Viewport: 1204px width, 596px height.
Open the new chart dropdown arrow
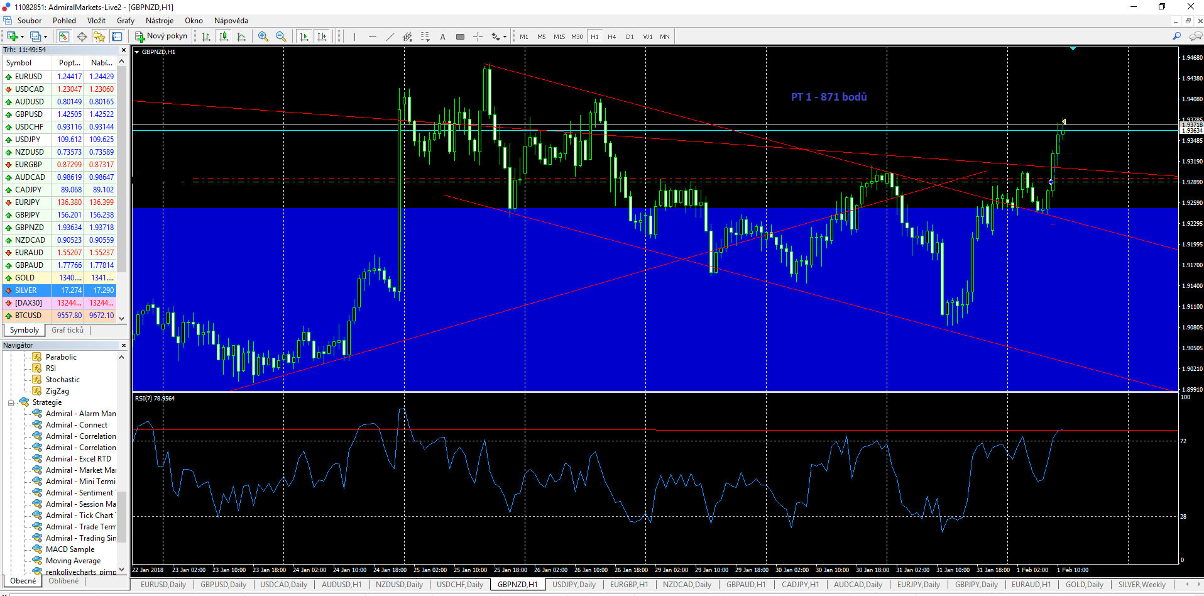coord(22,36)
